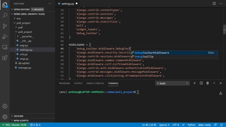Click Ln 46, Col 40 status entry

pos(149,125)
